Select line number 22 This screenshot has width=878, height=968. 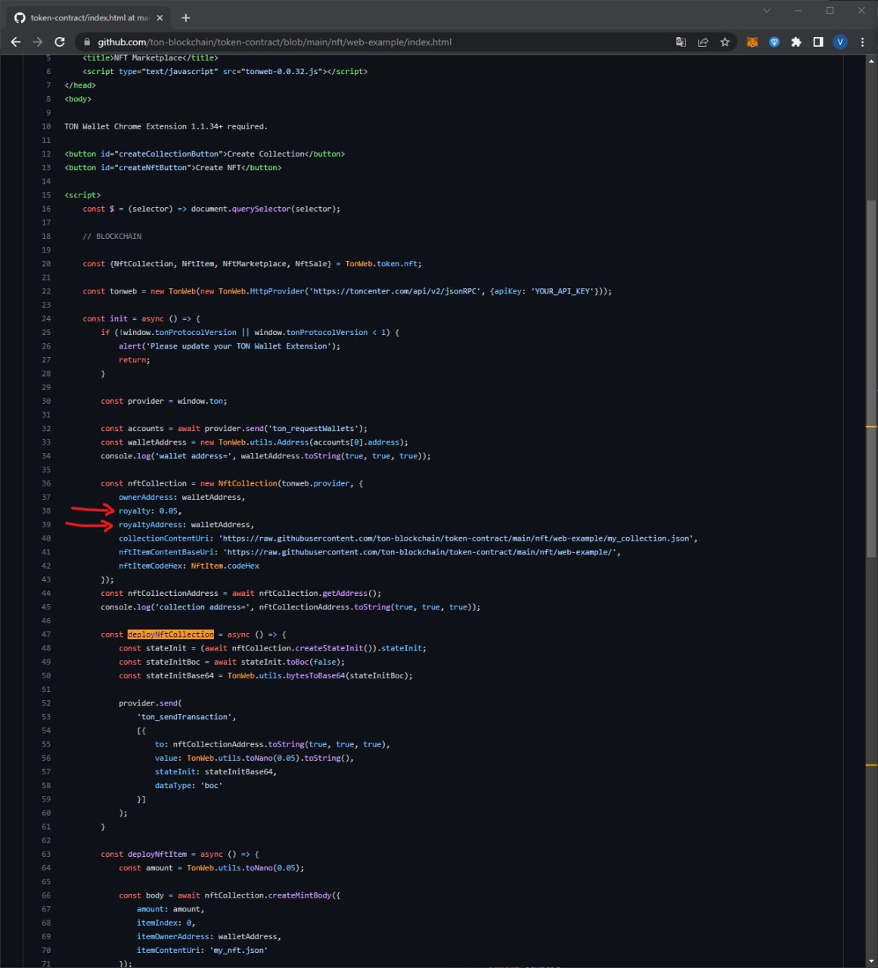(47, 291)
